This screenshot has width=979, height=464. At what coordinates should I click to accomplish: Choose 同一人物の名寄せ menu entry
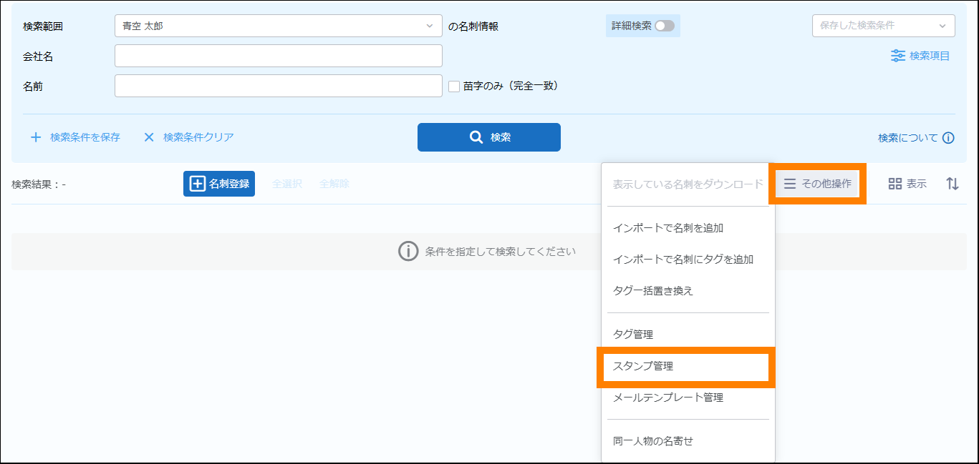tap(652, 441)
